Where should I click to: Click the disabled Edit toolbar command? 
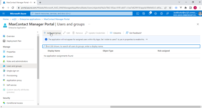[x=67, y=33]
